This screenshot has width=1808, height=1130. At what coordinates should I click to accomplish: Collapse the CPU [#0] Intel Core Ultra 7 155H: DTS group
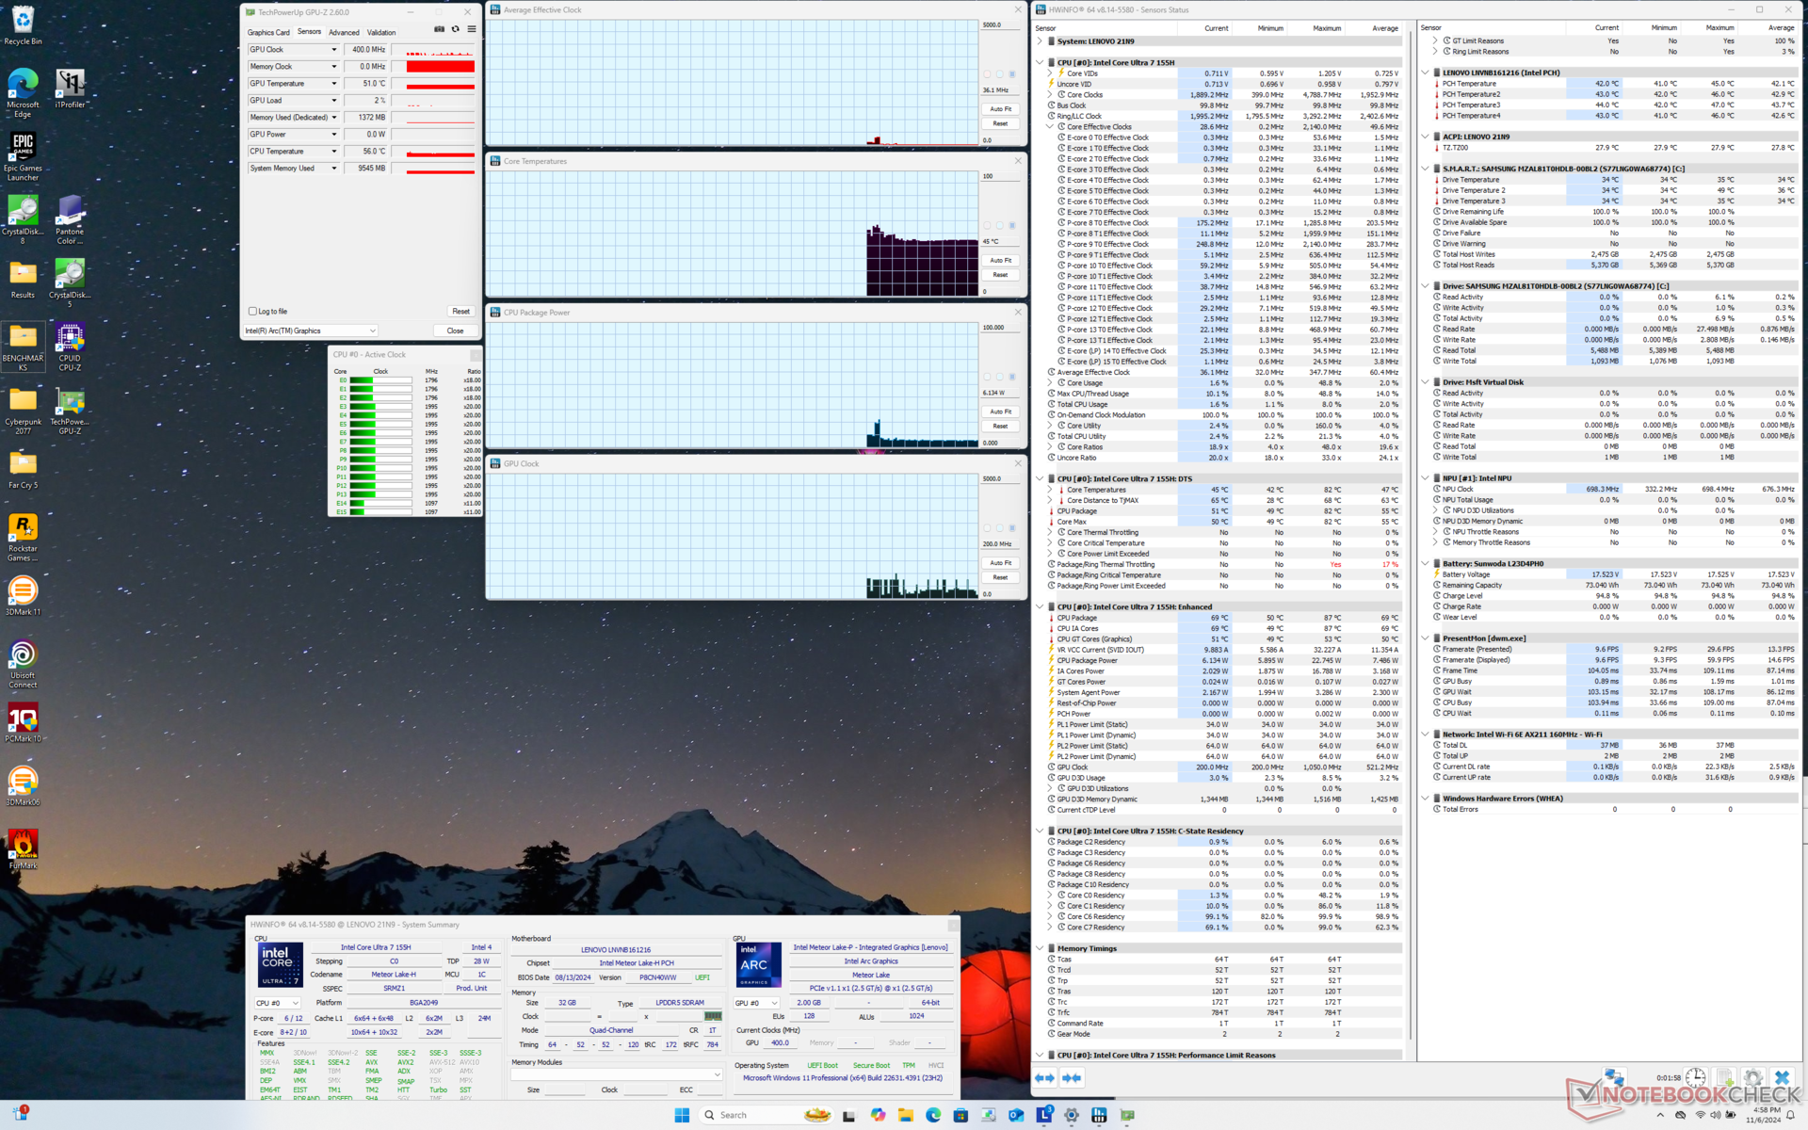tap(1040, 479)
